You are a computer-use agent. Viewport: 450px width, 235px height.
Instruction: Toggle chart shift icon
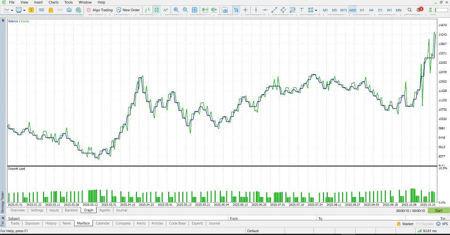coord(214,10)
